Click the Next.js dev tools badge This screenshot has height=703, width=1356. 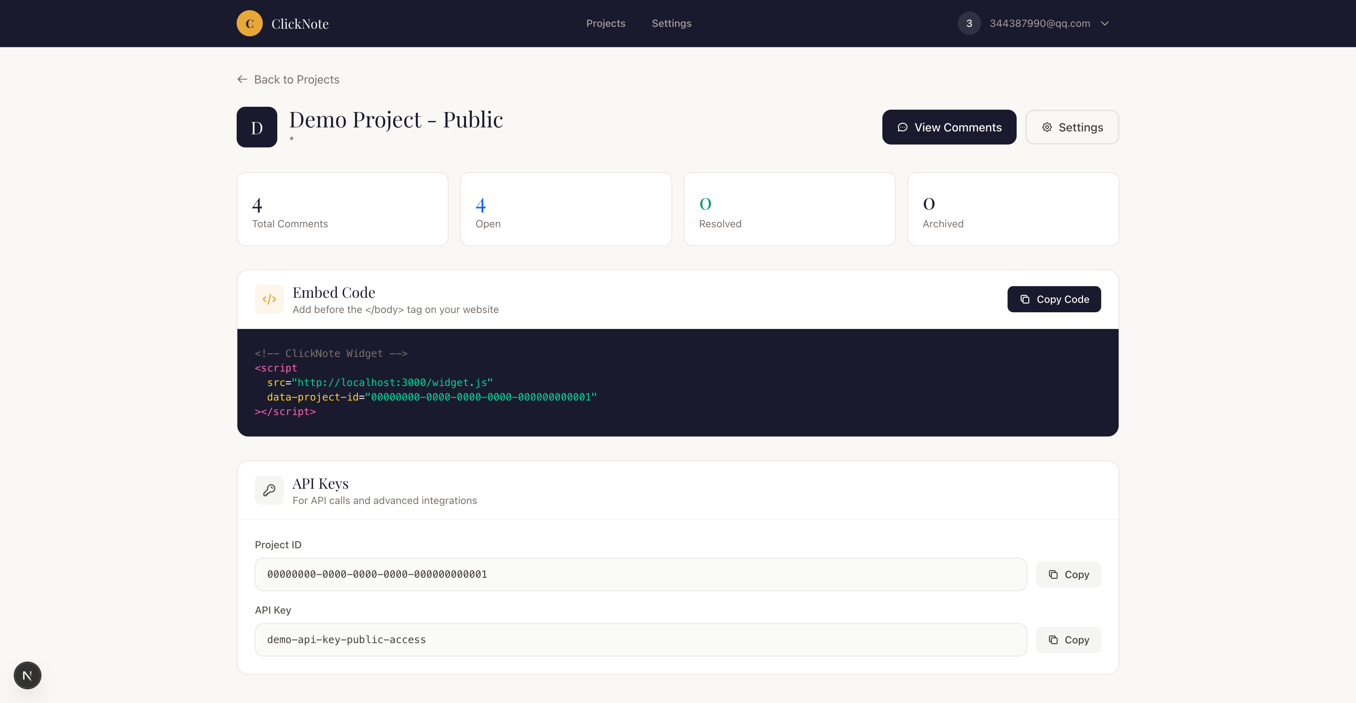click(x=27, y=675)
